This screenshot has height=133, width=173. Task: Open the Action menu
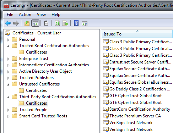[x=25, y=15]
